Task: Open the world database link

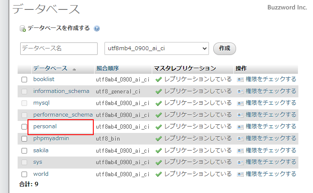Action: point(41,174)
